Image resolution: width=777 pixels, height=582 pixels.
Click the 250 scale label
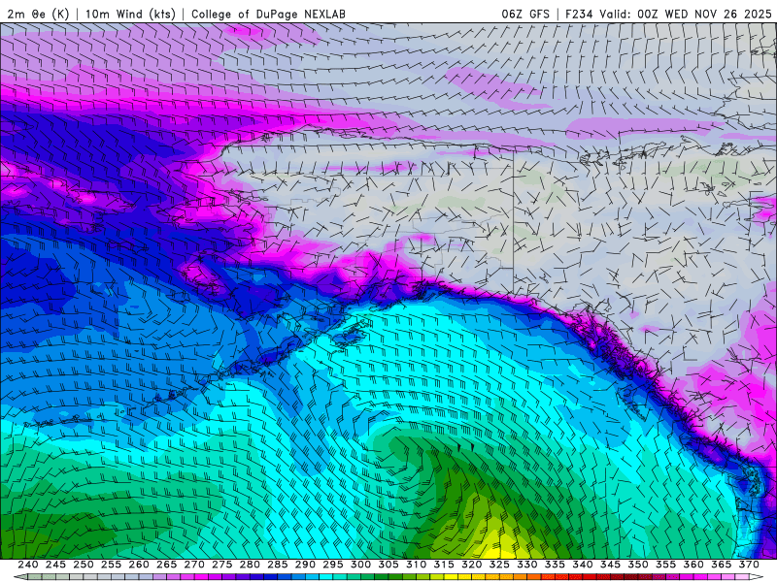click(84, 565)
